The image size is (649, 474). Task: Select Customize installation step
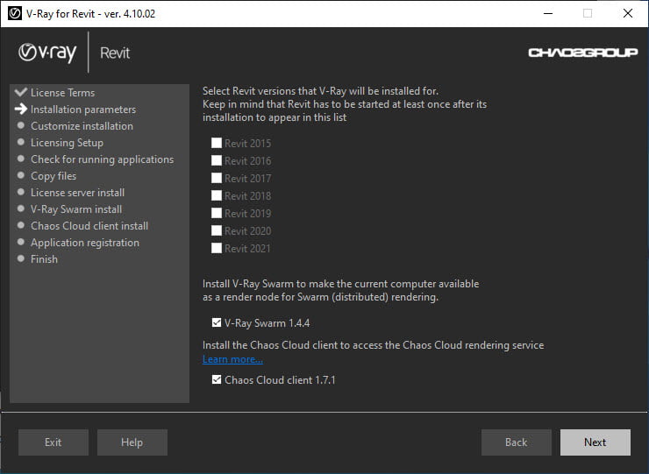coord(82,126)
